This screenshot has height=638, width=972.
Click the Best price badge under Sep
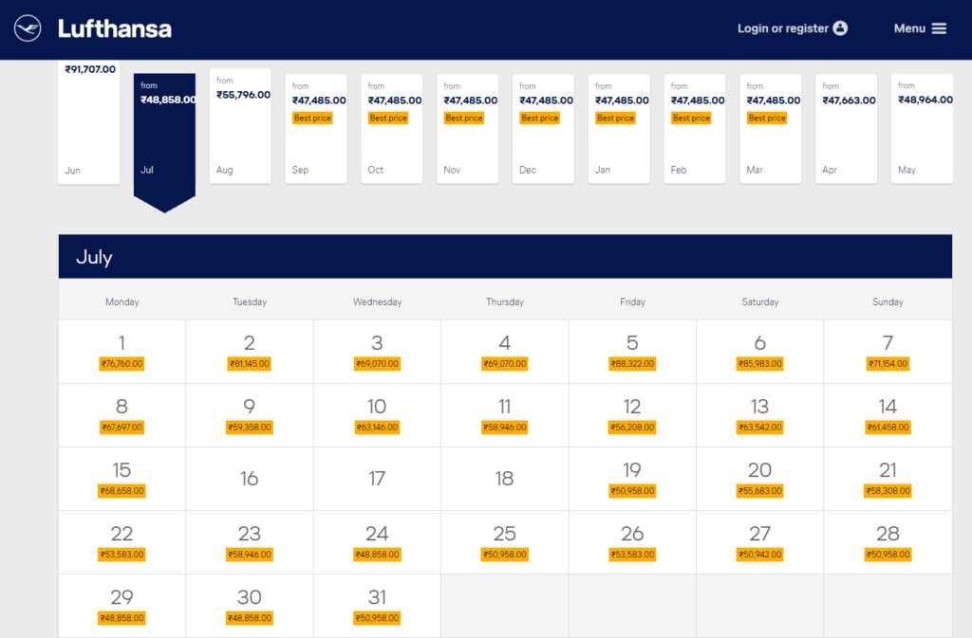click(x=312, y=118)
